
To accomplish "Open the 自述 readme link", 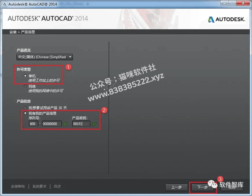I will pyautogui.click(x=57, y=186).
